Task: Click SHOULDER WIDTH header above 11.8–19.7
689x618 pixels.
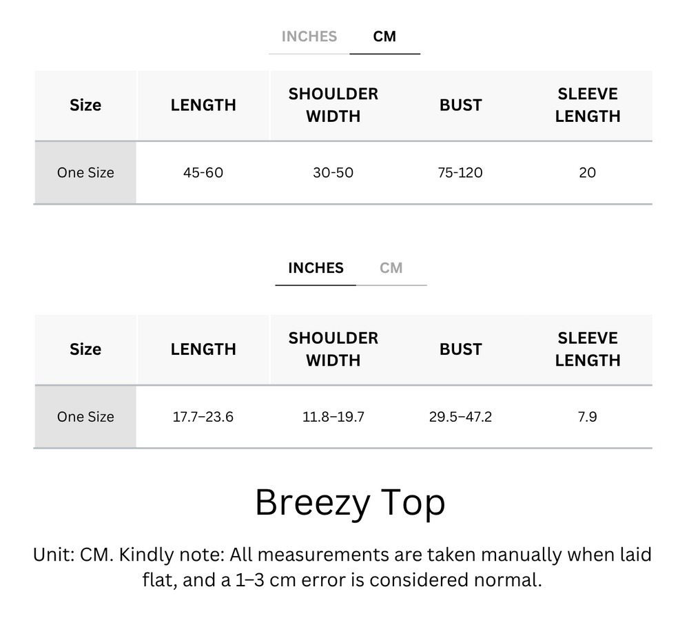Action: point(333,349)
